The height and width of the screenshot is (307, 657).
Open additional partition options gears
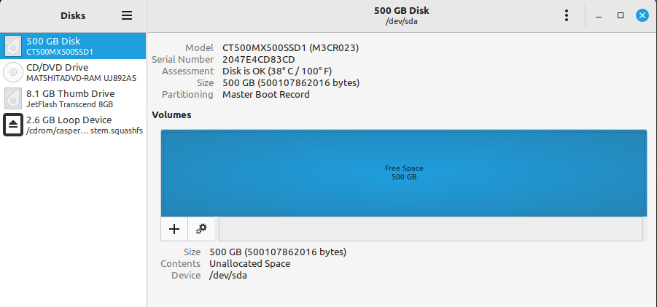tap(202, 229)
